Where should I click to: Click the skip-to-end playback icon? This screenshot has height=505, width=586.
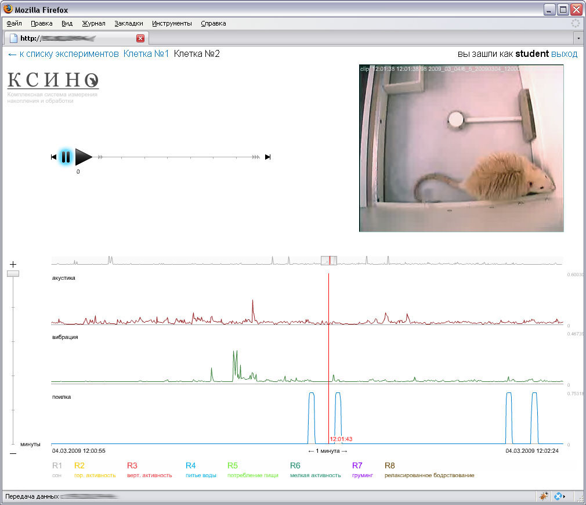coord(267,157)
